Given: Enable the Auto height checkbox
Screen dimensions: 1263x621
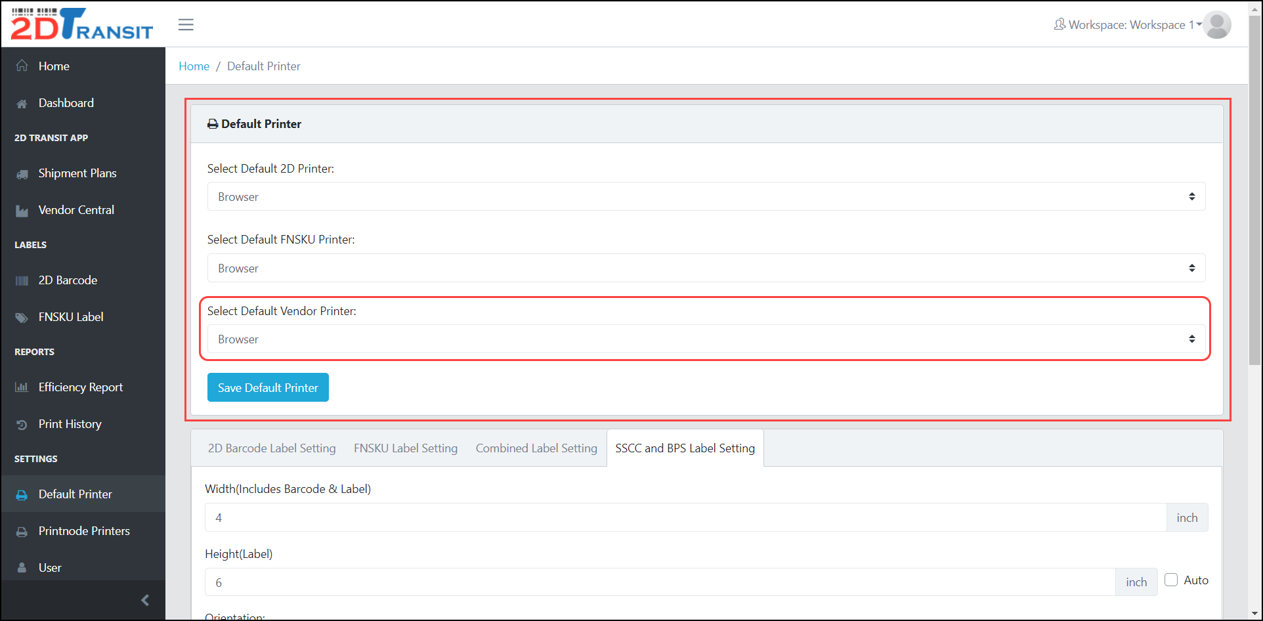Looking at the screenshot, I should [1171, 580].
